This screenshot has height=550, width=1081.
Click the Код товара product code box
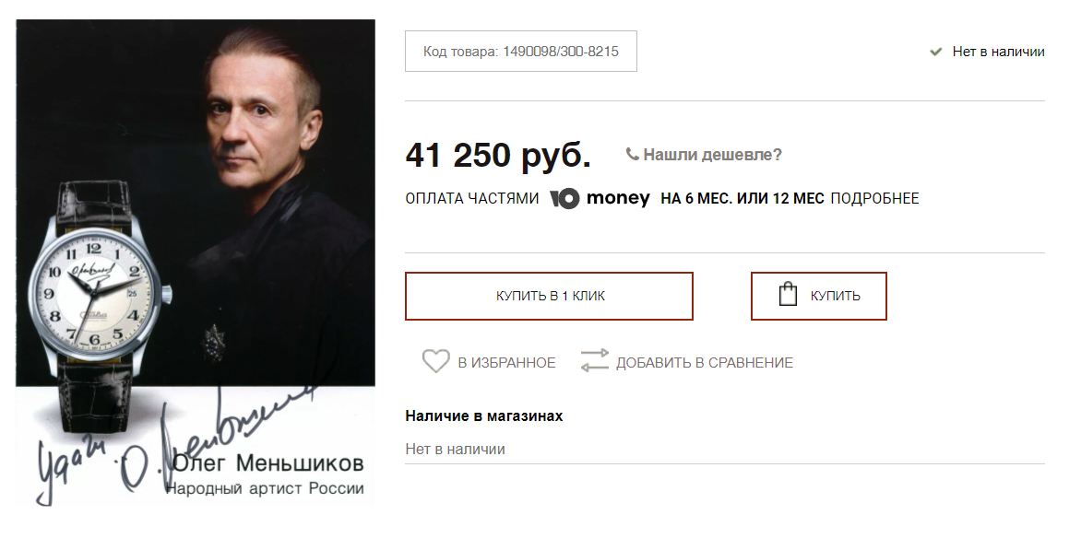(x=520, y=51)
